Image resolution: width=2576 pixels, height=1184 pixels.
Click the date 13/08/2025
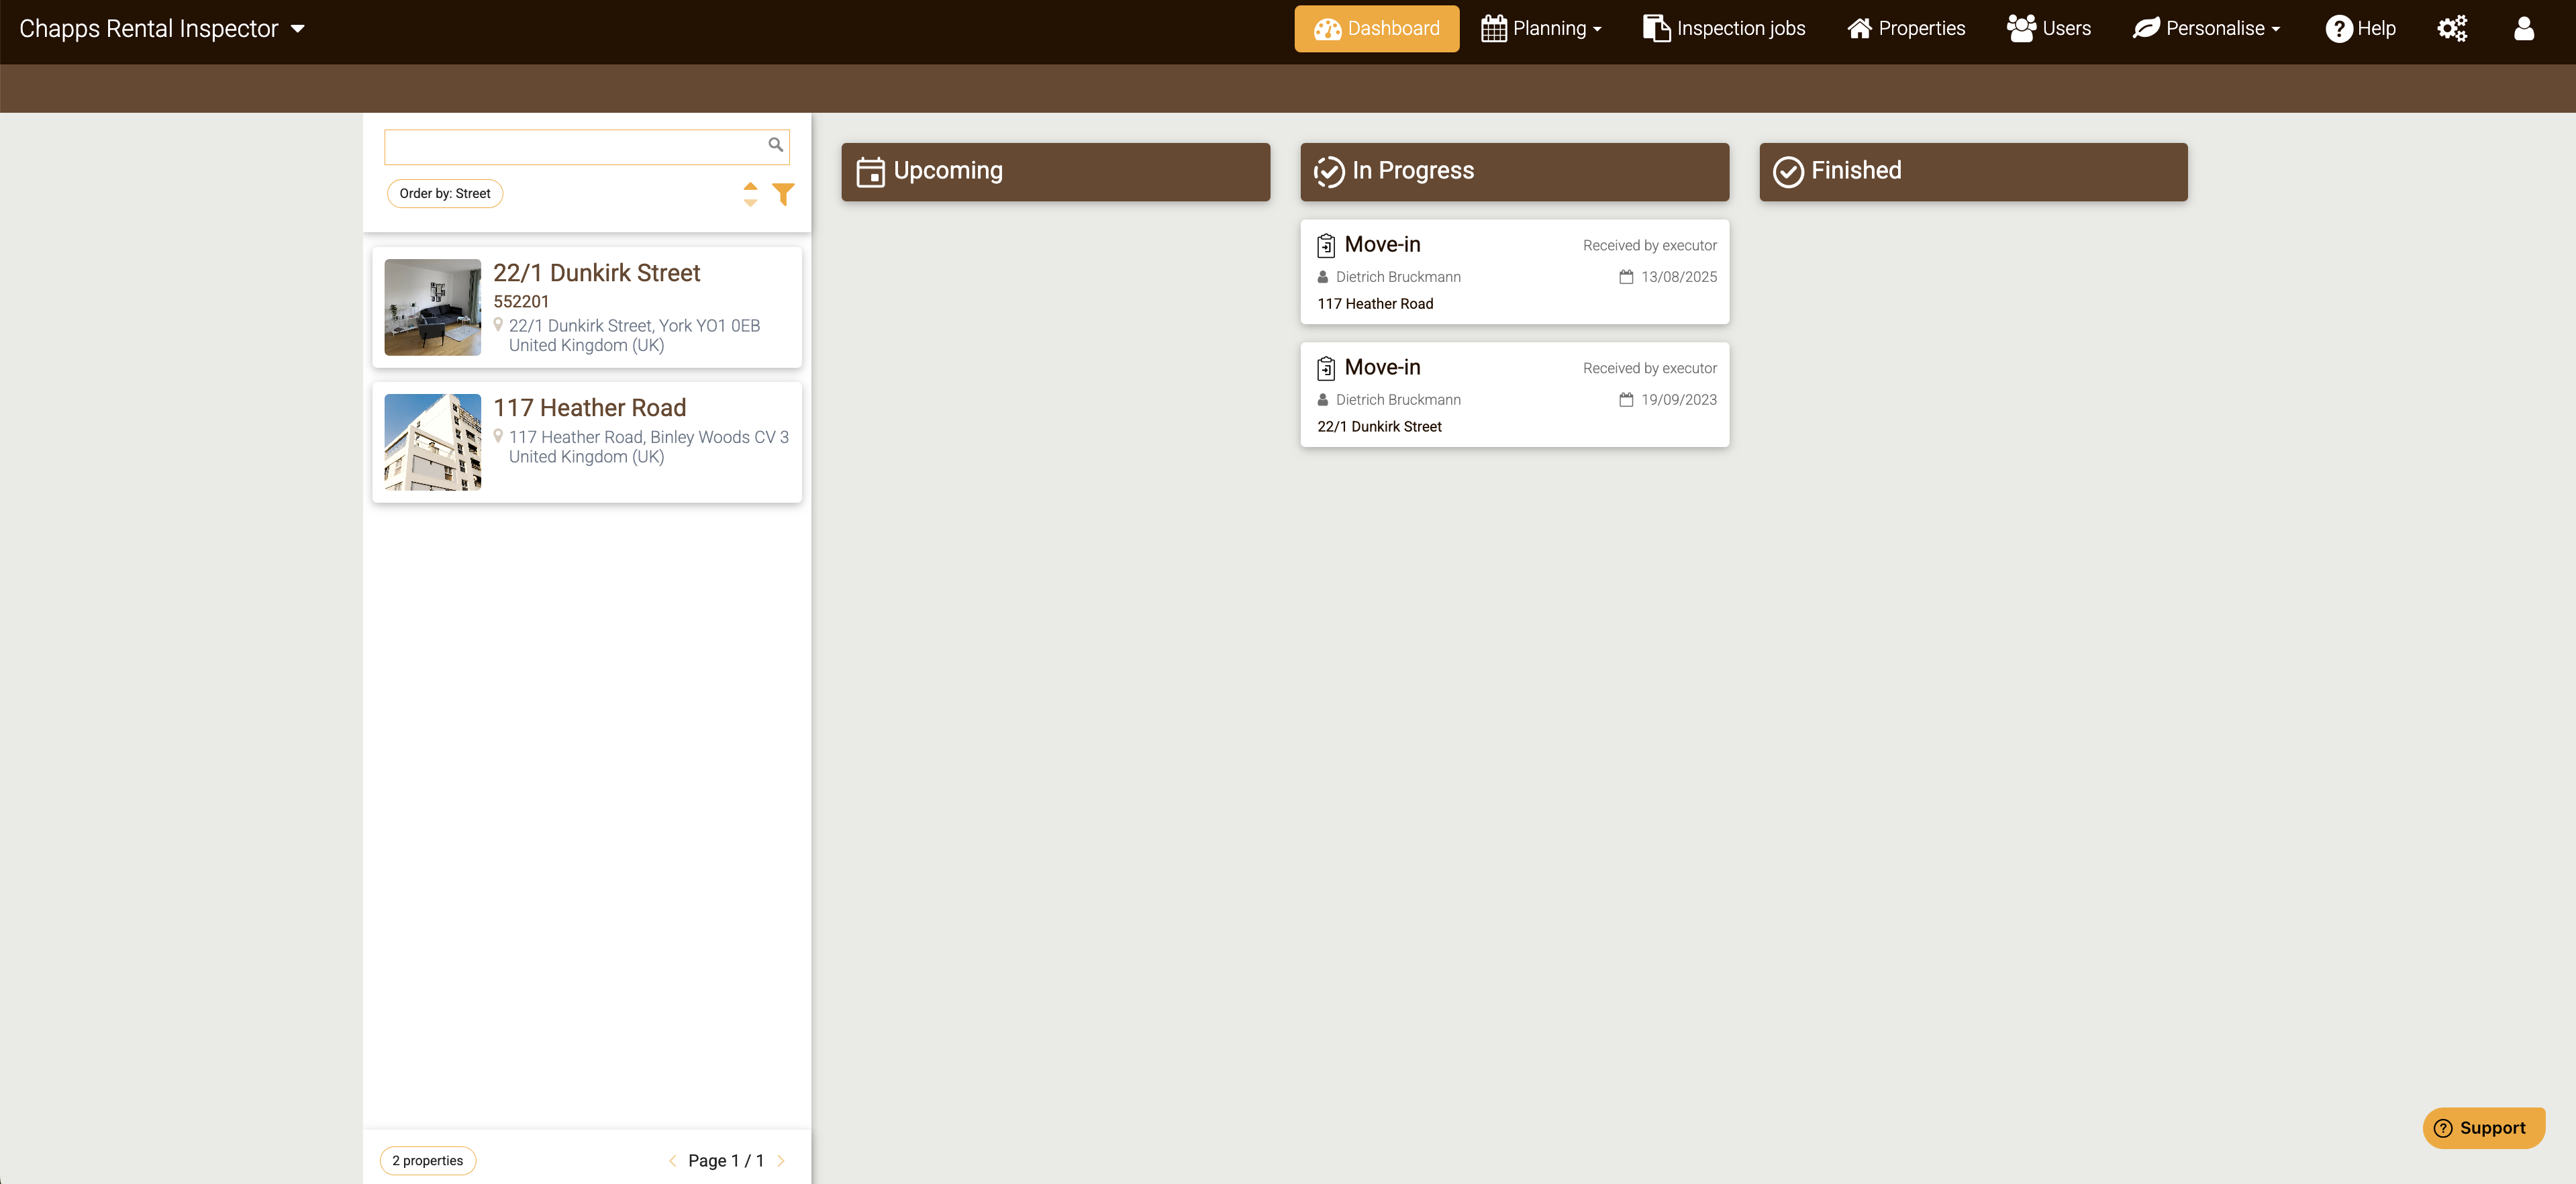click(1679, 277)
